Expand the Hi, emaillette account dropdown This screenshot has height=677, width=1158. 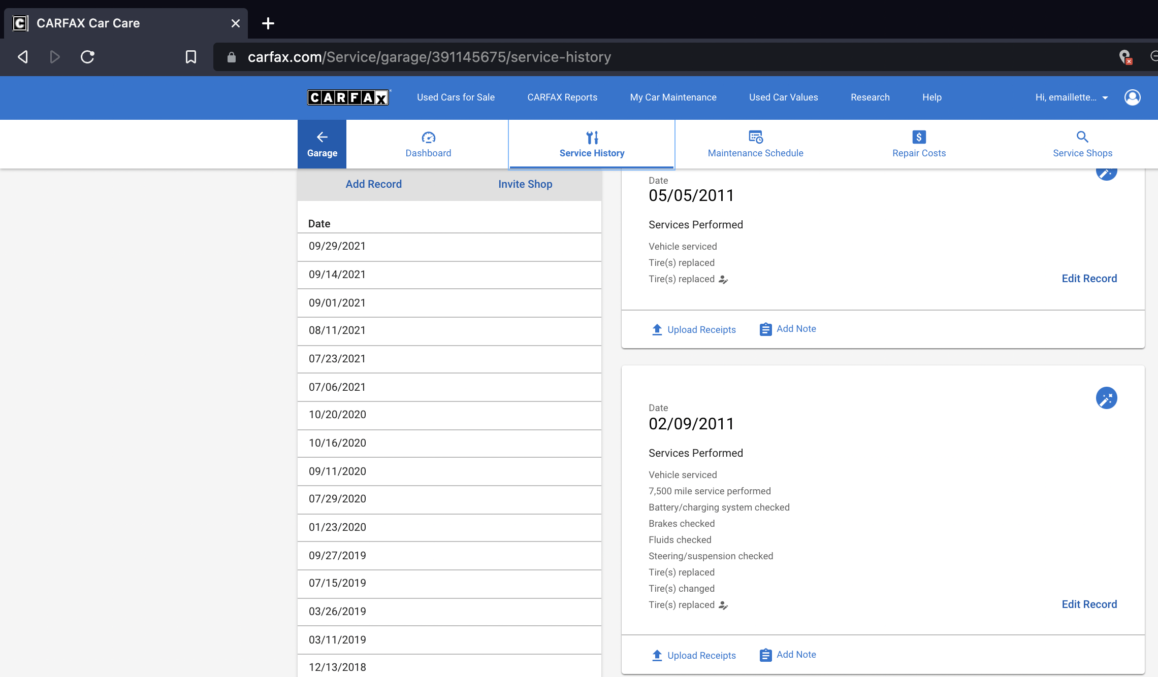pyautogui.click(x=1072, y=97)
